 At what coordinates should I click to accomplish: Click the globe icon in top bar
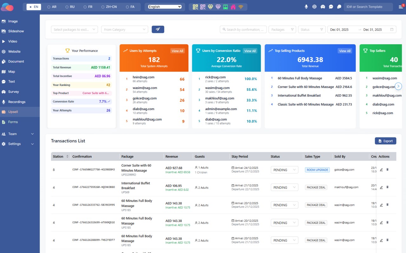[x=314, y=7]
